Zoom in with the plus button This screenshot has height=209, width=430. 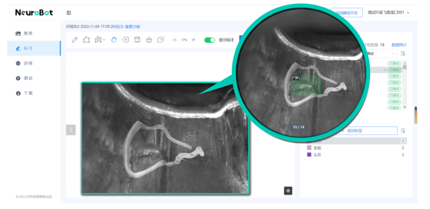(x=193, y=40)
